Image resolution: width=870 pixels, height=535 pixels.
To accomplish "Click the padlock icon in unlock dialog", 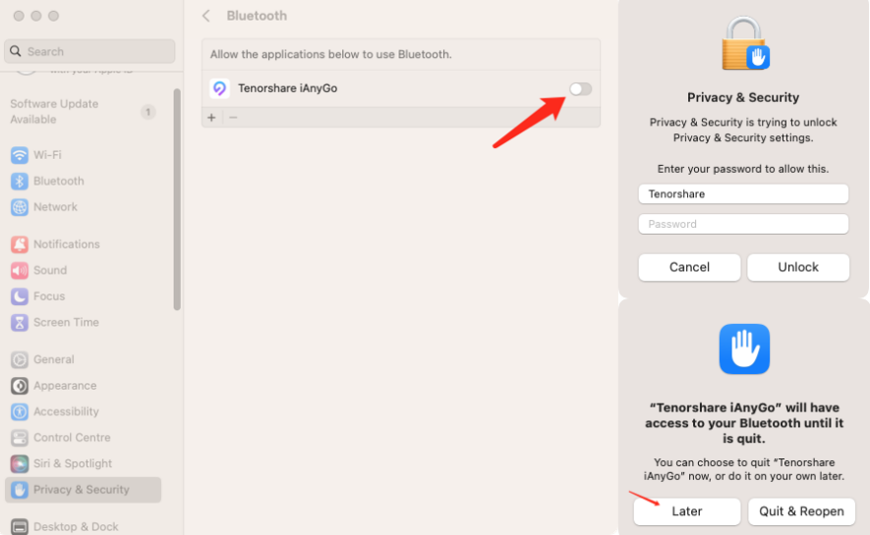I will click(744, 43).
